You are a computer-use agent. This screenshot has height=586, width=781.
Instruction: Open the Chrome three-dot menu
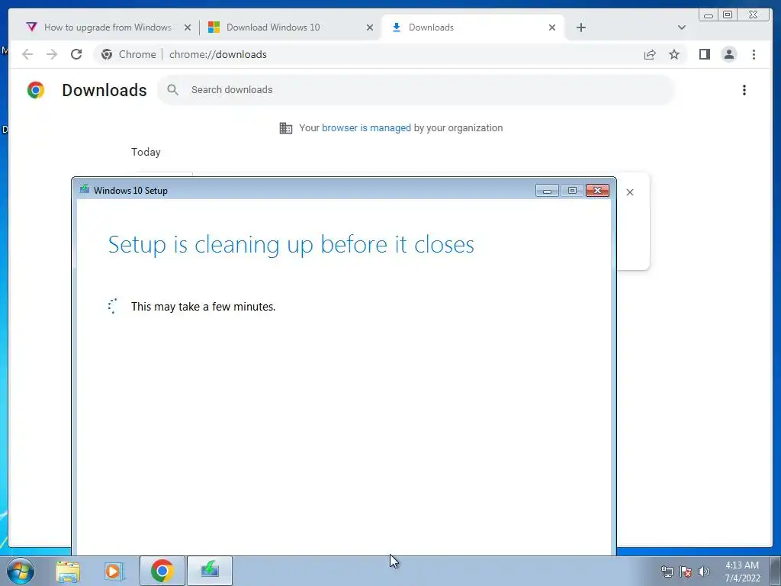click(754, 54)
